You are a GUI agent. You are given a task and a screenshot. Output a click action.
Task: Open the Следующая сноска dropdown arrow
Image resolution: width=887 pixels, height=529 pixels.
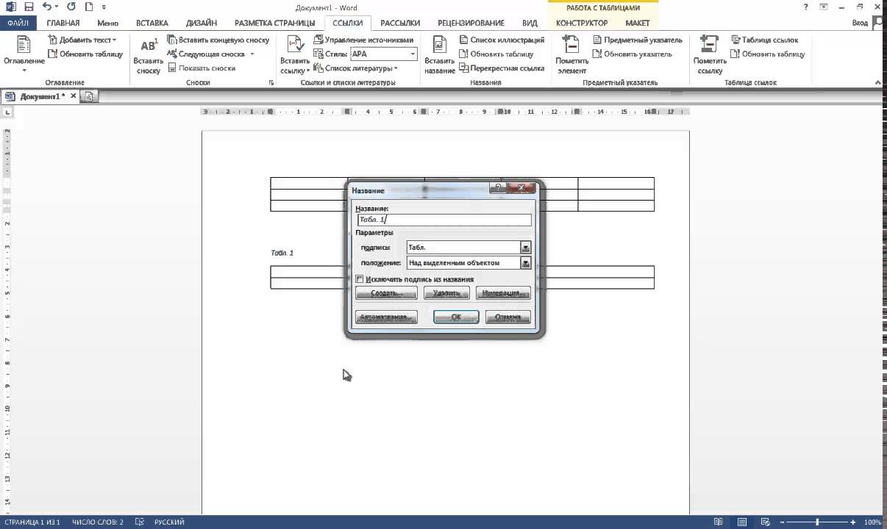click(x=252, y=54)
